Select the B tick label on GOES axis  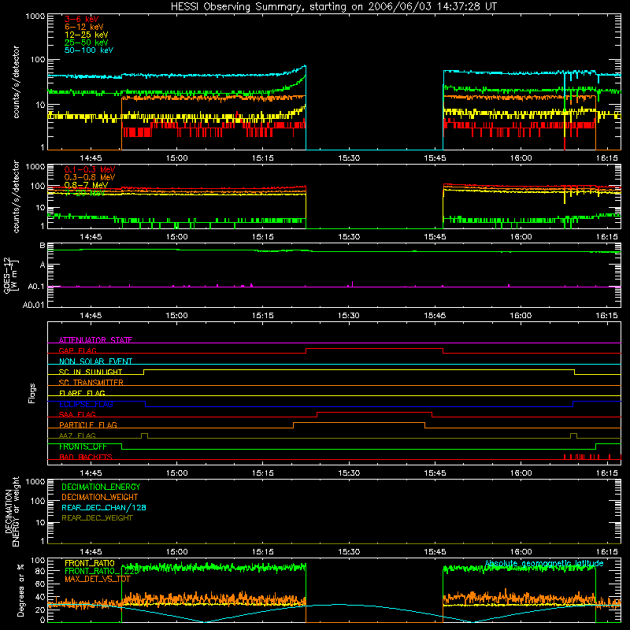(x=43, y=246)
